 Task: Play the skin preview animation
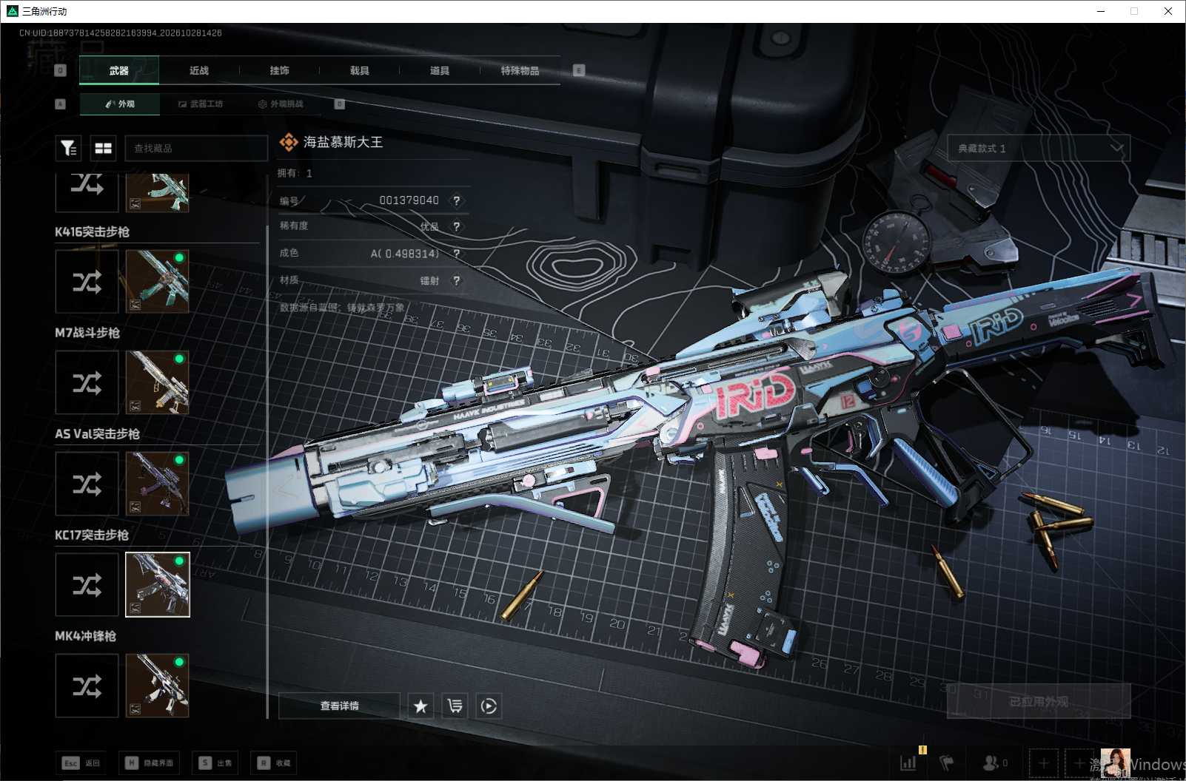[489, 706]
